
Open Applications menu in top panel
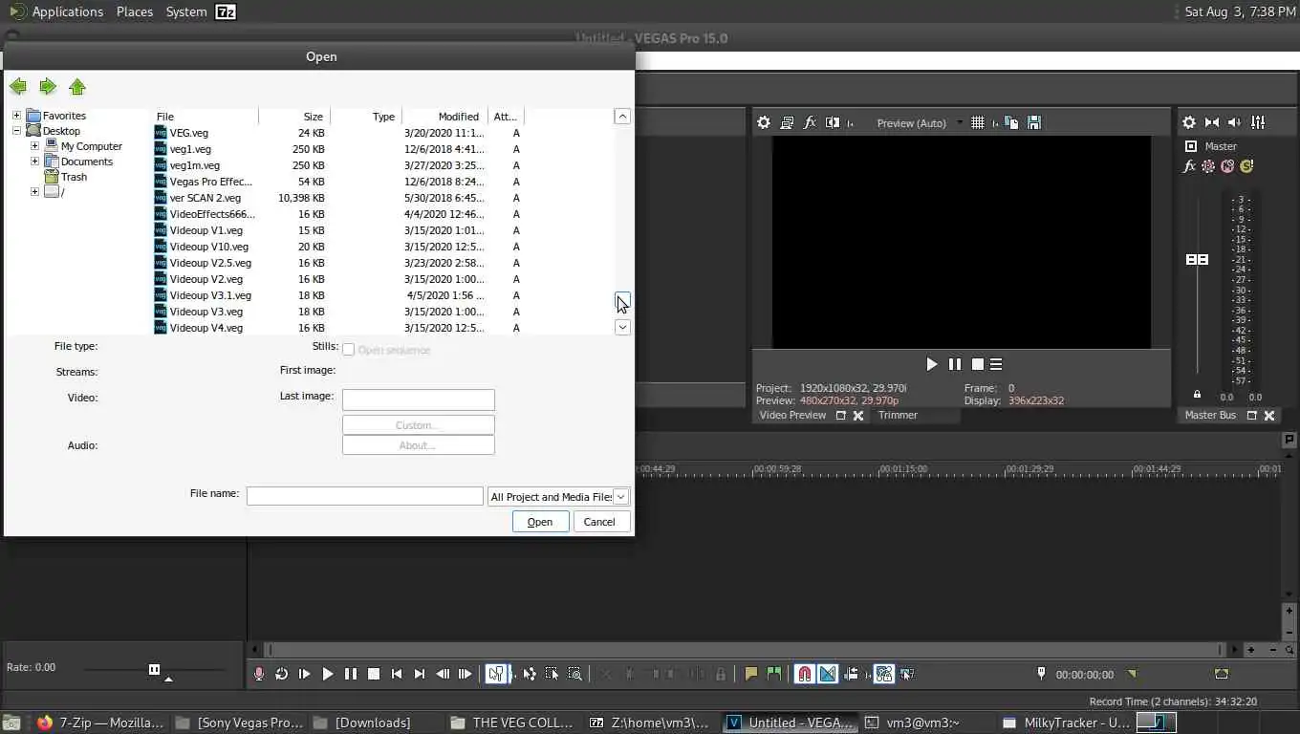click(67, 11)
